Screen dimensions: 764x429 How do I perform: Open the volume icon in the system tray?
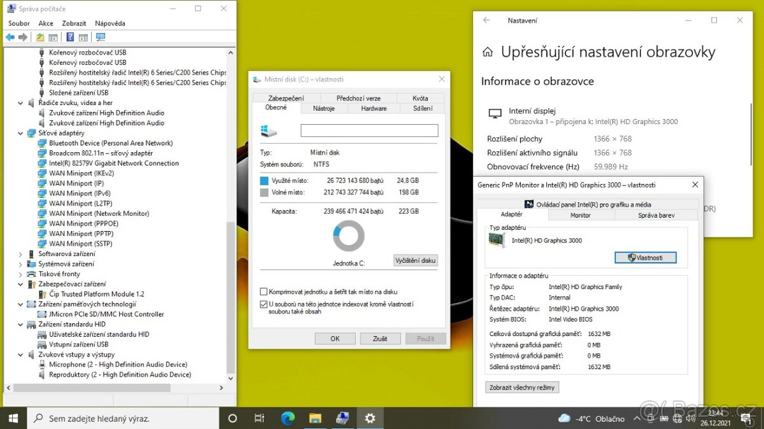click(x=690, y=418)
